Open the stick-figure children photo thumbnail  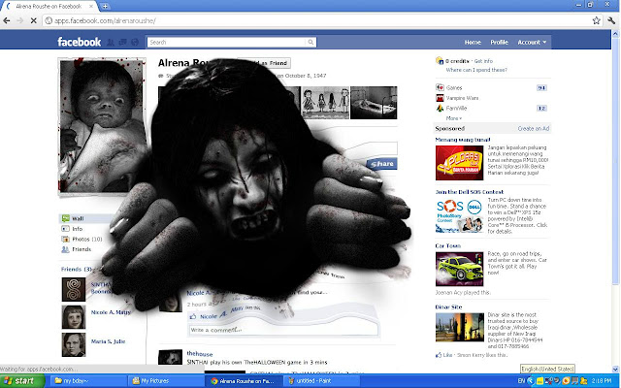(325, 103)
